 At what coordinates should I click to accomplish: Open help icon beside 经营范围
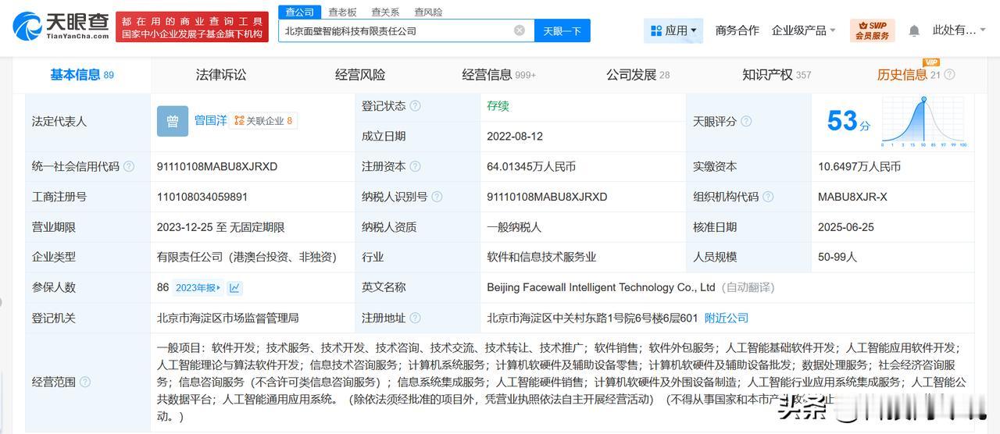pos(85,382)
